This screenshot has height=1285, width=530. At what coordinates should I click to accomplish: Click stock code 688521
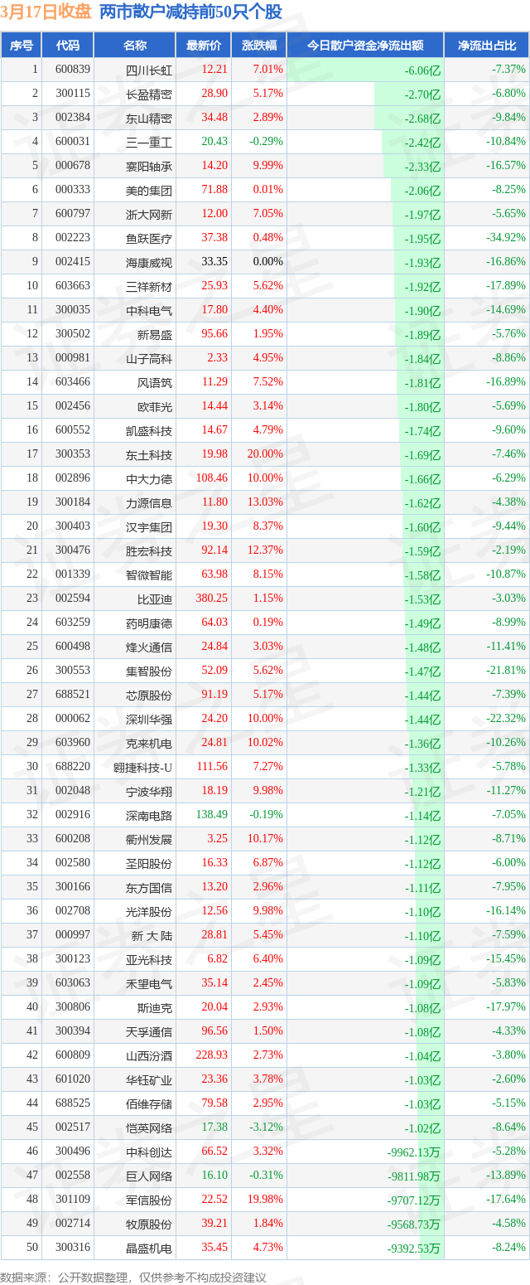pyautogui.click(x=73, y=695)
